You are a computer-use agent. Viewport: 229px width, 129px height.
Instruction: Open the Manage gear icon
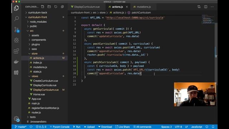[16, 119]
